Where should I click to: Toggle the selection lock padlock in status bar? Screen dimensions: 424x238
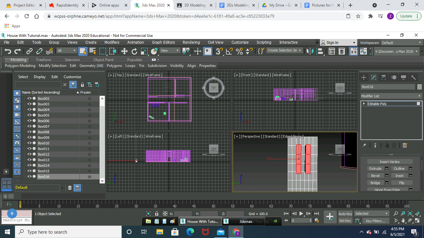pos(157,214)
